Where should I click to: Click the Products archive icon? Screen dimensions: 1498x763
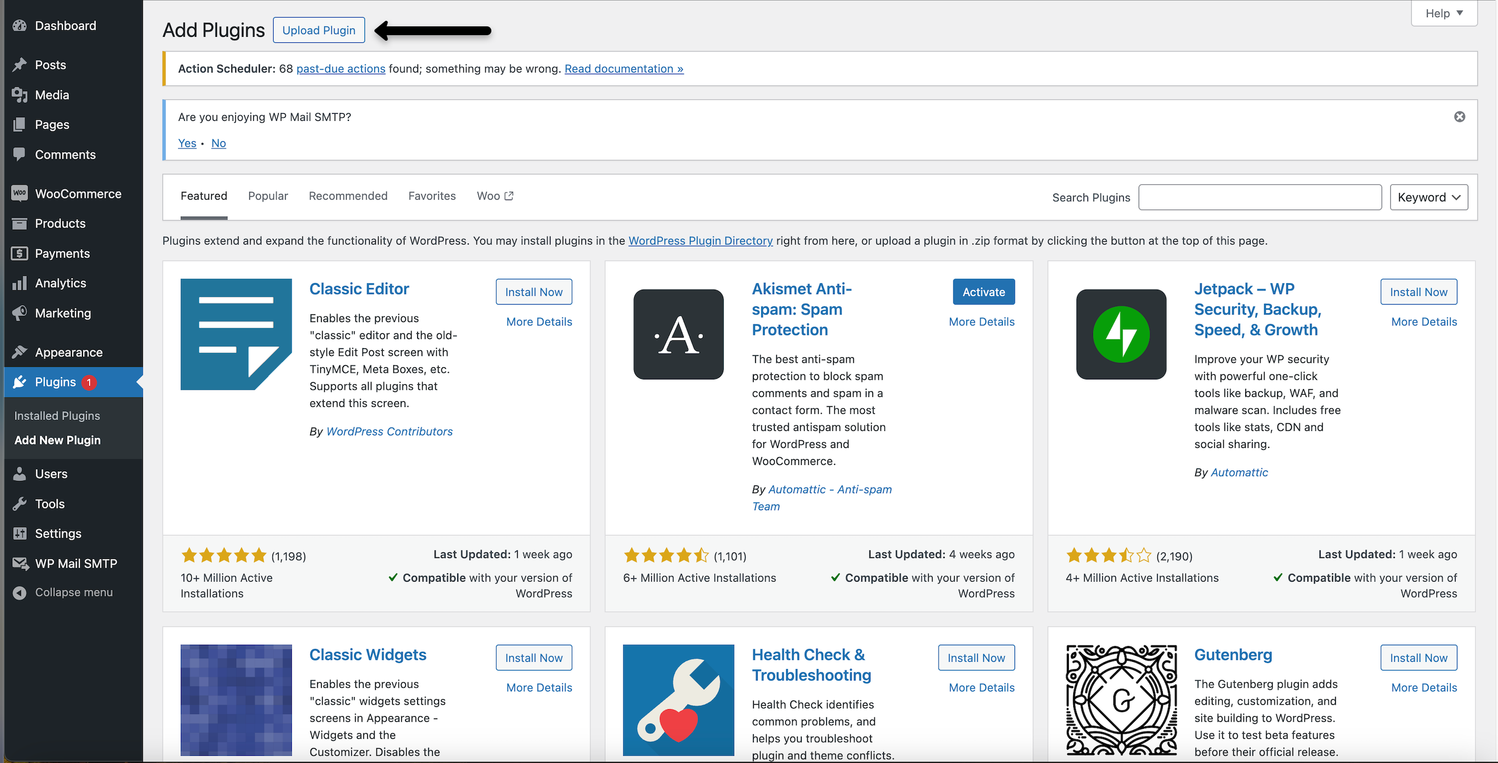pyautogui.click(x=20, y=223)
